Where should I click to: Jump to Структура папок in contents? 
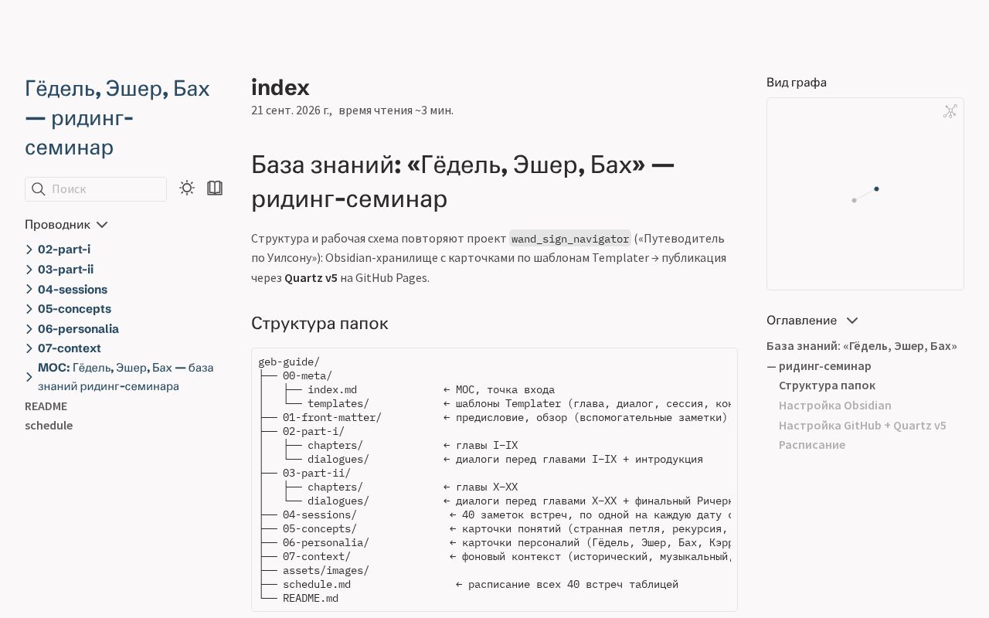tap(827, 385)
